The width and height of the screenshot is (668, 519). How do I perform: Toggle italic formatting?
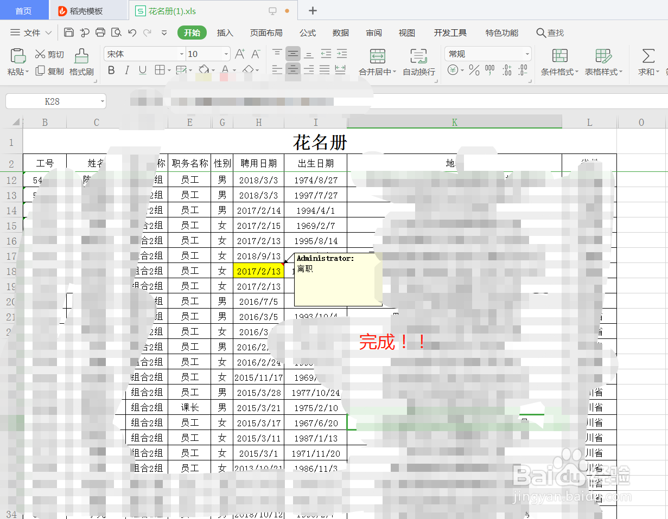(127, 70)
